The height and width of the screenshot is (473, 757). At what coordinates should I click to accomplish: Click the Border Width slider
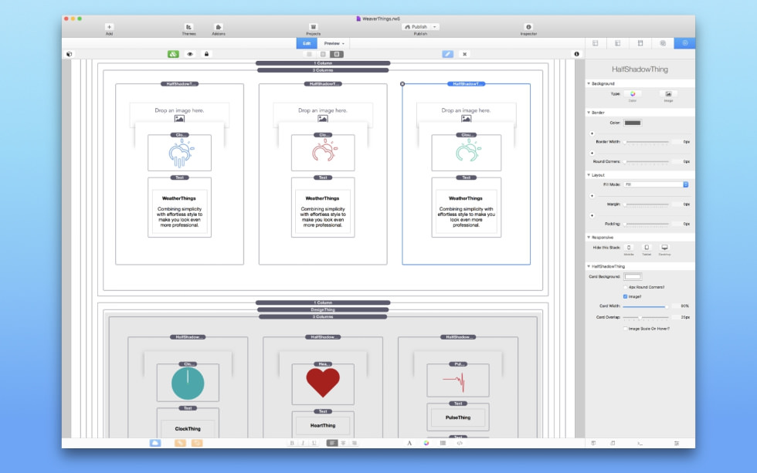(x=647, y=142)
